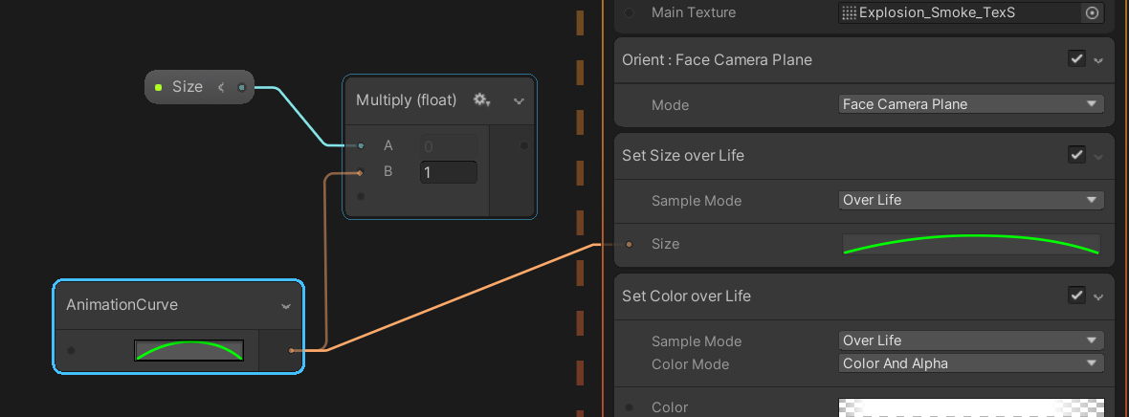Toggle the Set Size over Life checkbox
1129x417 pixels.
pyautogui.click(x=1076, y=155)
